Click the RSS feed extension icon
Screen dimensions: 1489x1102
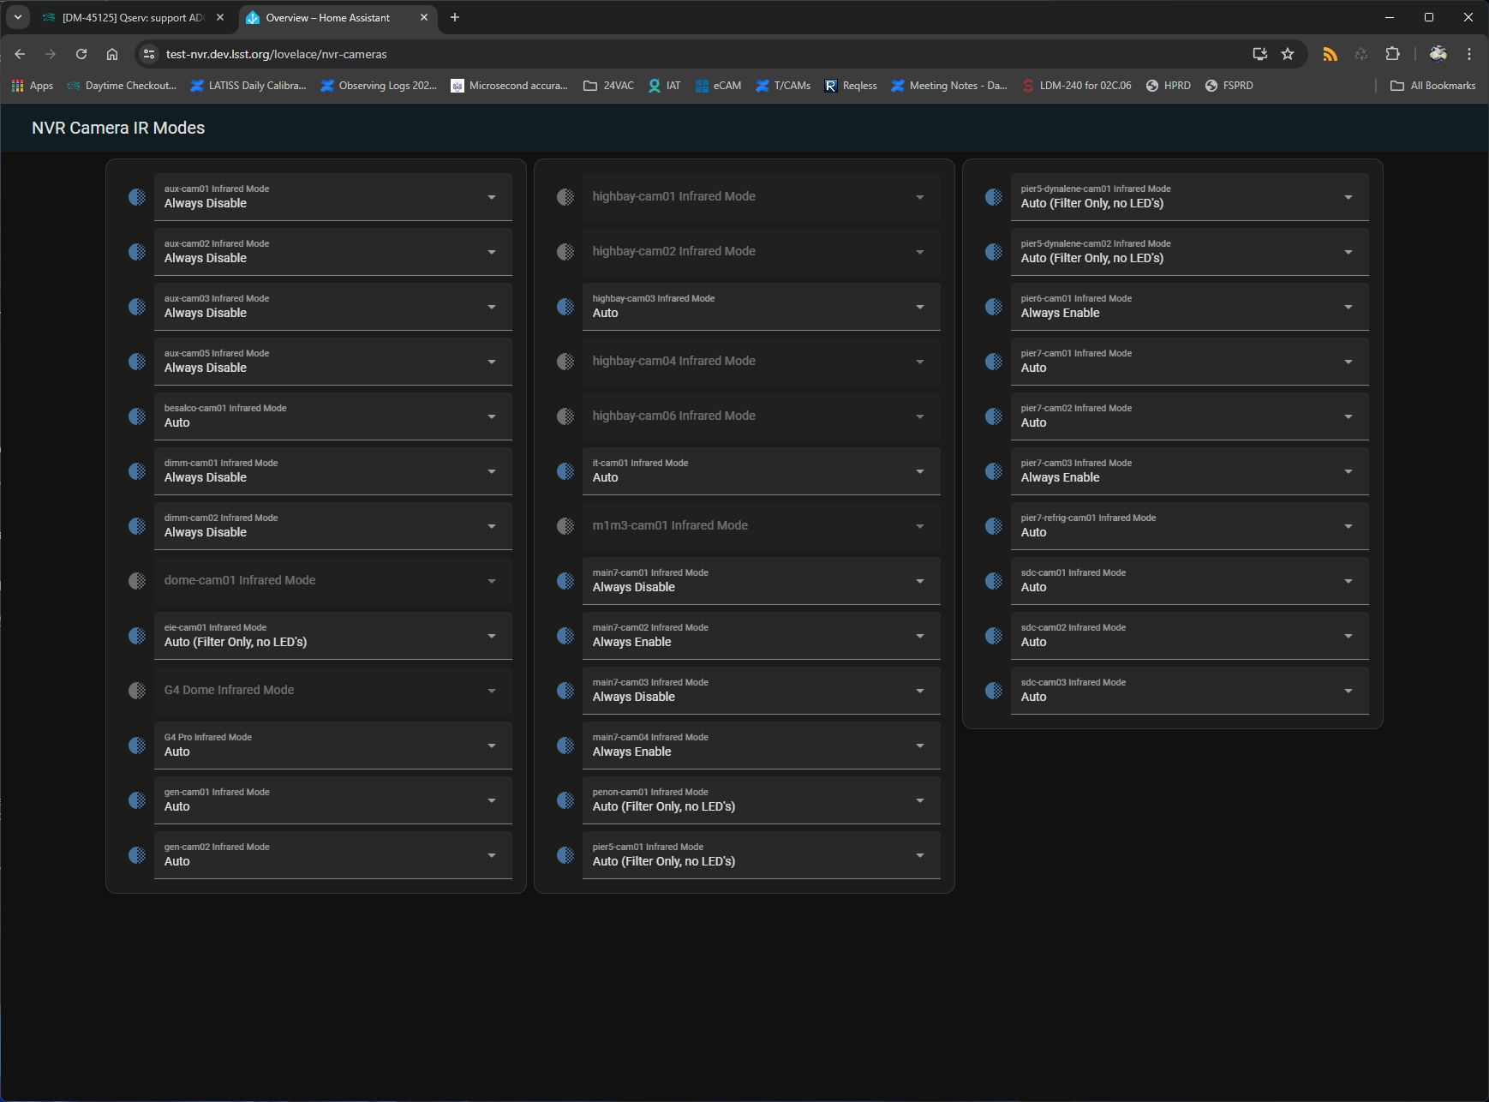[1330, 54]
